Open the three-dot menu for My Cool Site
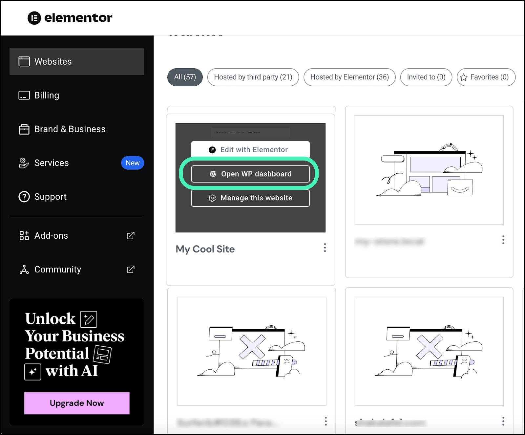525x435 pixels. tap(325, 248)
